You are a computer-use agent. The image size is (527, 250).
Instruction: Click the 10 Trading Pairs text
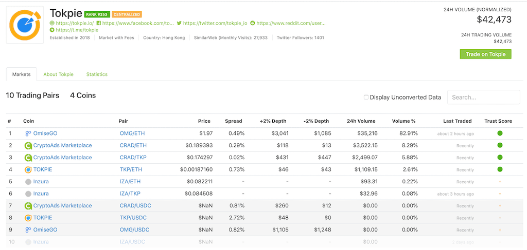32,95
